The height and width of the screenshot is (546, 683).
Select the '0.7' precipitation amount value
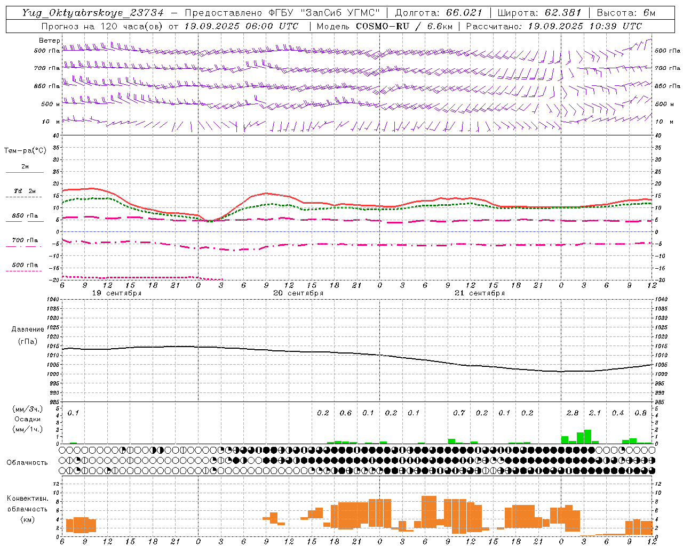[459, 413]
